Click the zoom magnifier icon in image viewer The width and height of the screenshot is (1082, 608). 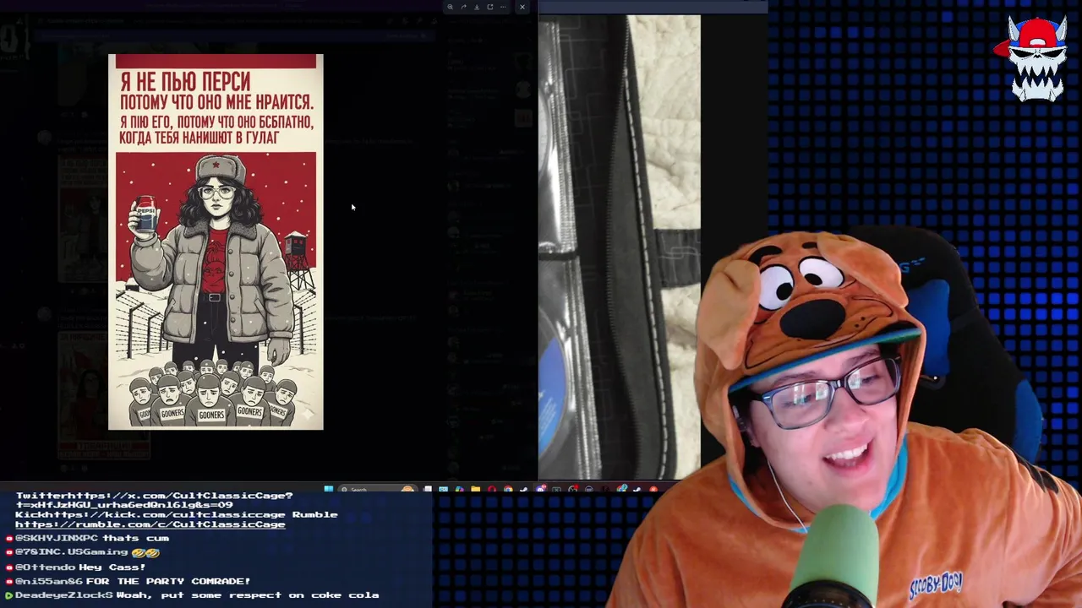pyautogui.click(x=450, y=7)
